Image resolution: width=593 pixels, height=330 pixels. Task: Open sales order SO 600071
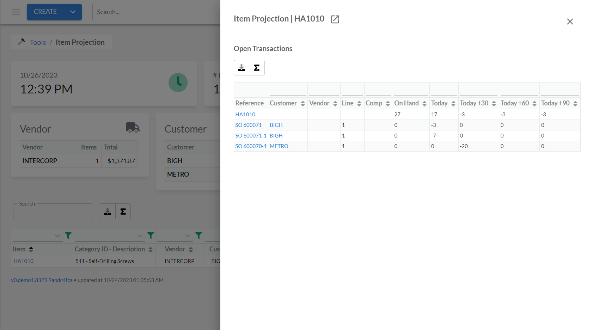[x=248, y=125]
